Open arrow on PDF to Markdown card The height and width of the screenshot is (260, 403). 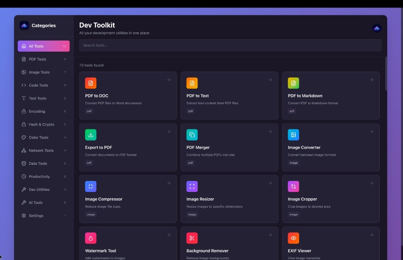pos(372,80)
